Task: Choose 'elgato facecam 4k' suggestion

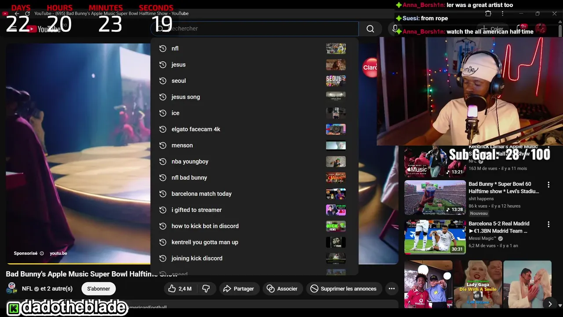Action: (254, 129)
